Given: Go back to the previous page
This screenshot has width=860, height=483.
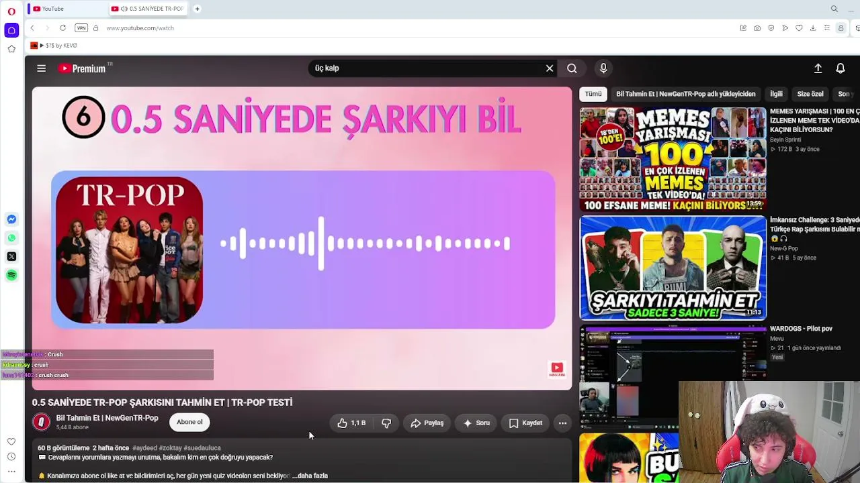Looking at the screenshot, I should point(32,28).
